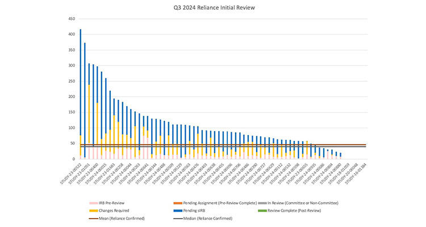Screen dimensions: 426x227
Task: Click the chart title Q3 2024 Reliance Initial Review
Action: click(212, 8)
